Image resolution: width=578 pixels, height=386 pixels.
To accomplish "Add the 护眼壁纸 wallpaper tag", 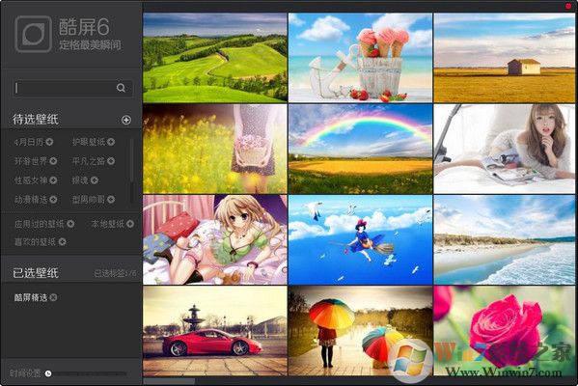I will coord(111,142).
